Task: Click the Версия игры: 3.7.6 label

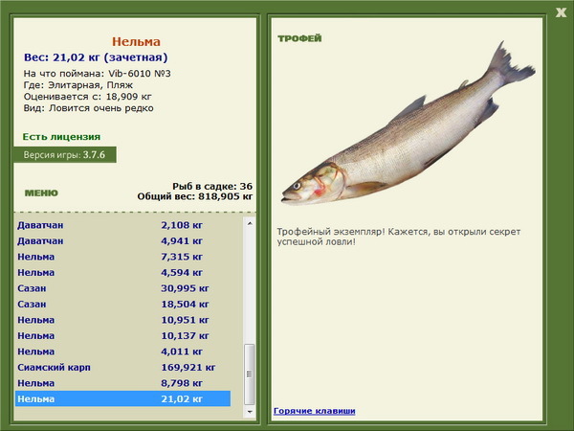Action: pyautogui.click(x=65, y=154)
